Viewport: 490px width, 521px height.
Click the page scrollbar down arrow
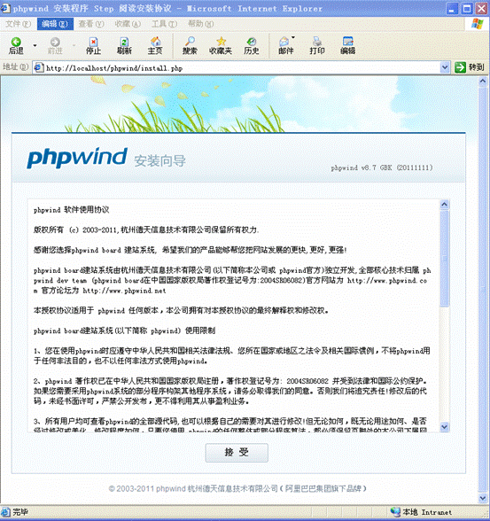coord(483,498)
